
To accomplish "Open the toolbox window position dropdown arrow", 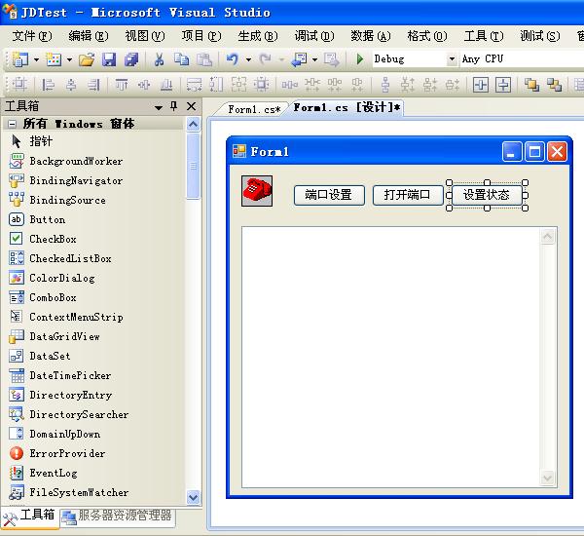I will pyautogui.click(x=159, y=107).
